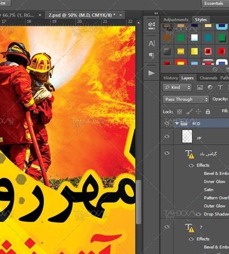The width and height of the screenshot is (229, 254).
Task: Click the Outer Glow effect
Action: 214,206
